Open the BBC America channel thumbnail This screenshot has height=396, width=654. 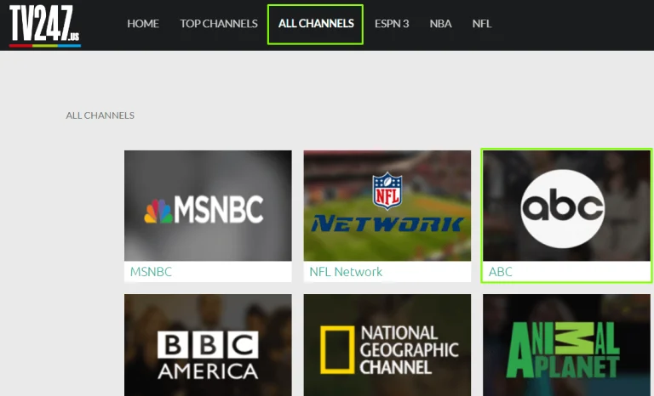[208, 345]
